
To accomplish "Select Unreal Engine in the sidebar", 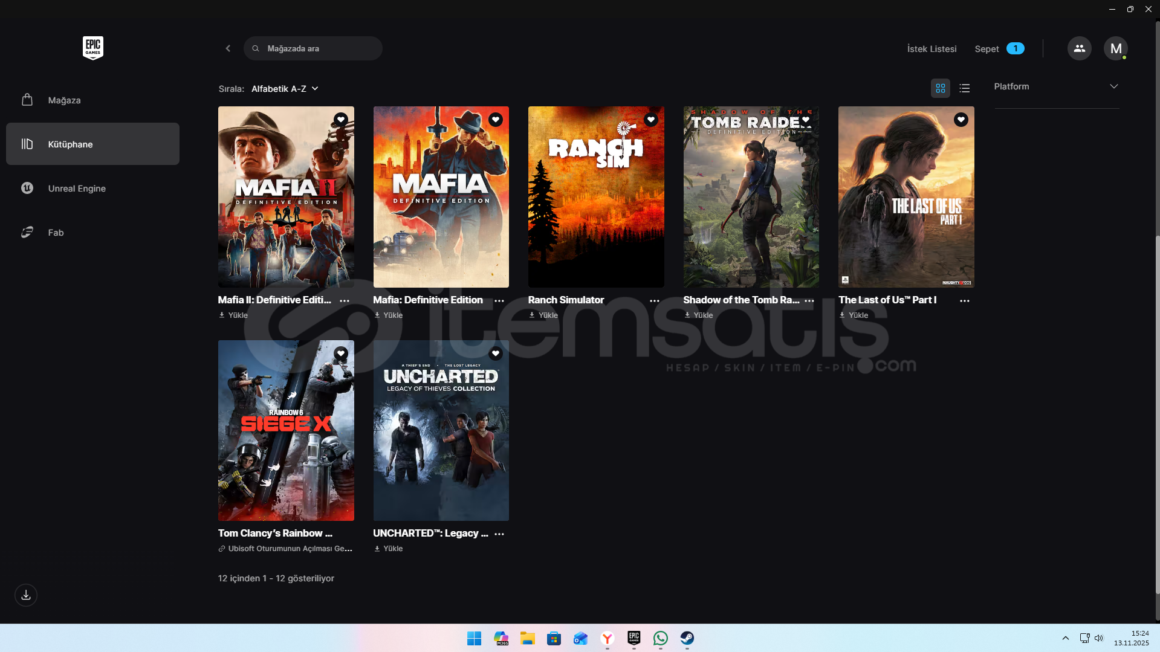I will [77, 189].
